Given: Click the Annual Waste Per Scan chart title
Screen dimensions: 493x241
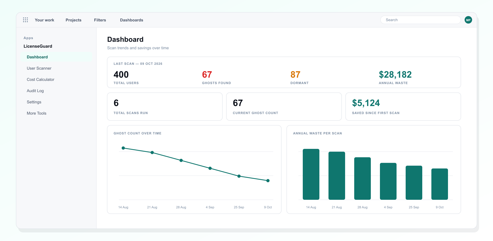Looking at the screenshot, I should click(318, 133).
